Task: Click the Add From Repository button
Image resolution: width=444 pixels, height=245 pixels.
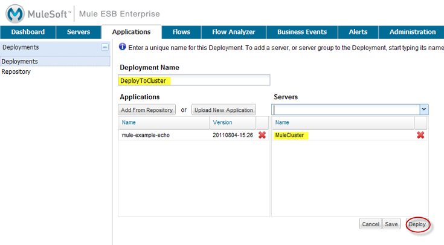Action: pos(147,110)
